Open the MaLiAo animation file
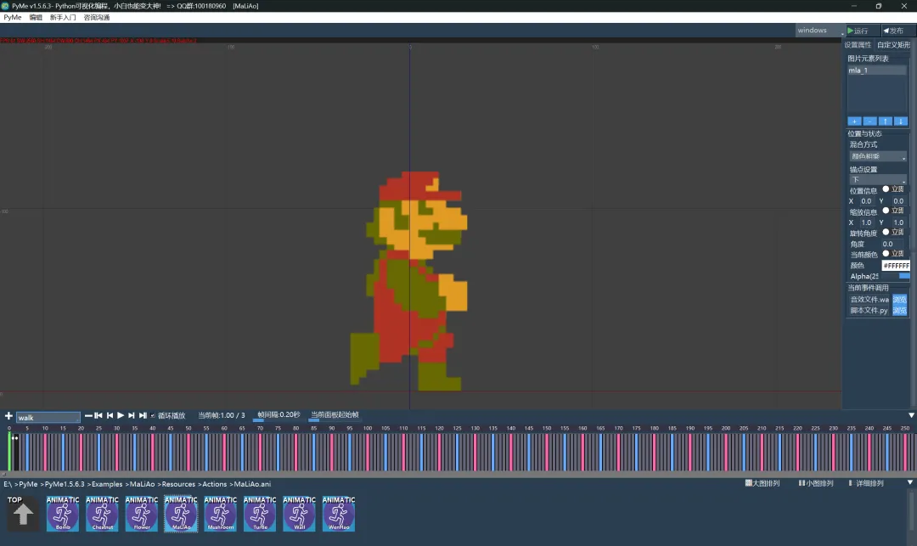This screenshot has height=546, width=917. point(181,513)
